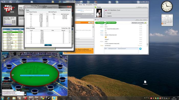Switch to Skype from the taskbar
Image resolution: width=179 pixels, height=100 pixels.
click(54, 98)
